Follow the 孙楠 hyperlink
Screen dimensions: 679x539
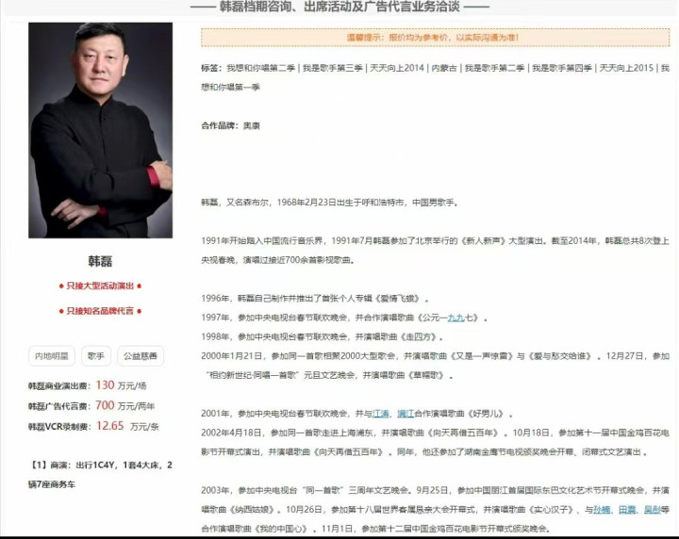(602, 510)
